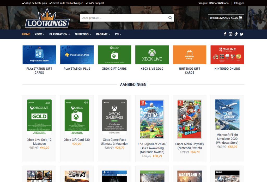
Task: Open the Winkelmand cart button
Action: 226,18
